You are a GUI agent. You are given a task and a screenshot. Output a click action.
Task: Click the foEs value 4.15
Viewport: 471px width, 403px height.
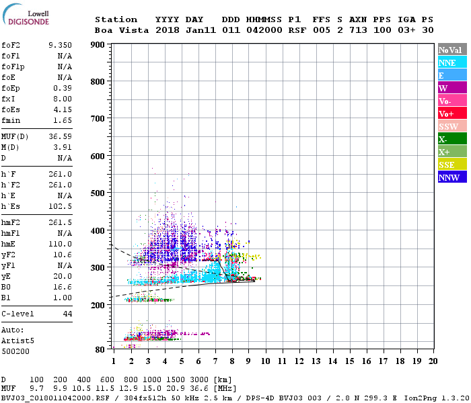coord(63,109)
